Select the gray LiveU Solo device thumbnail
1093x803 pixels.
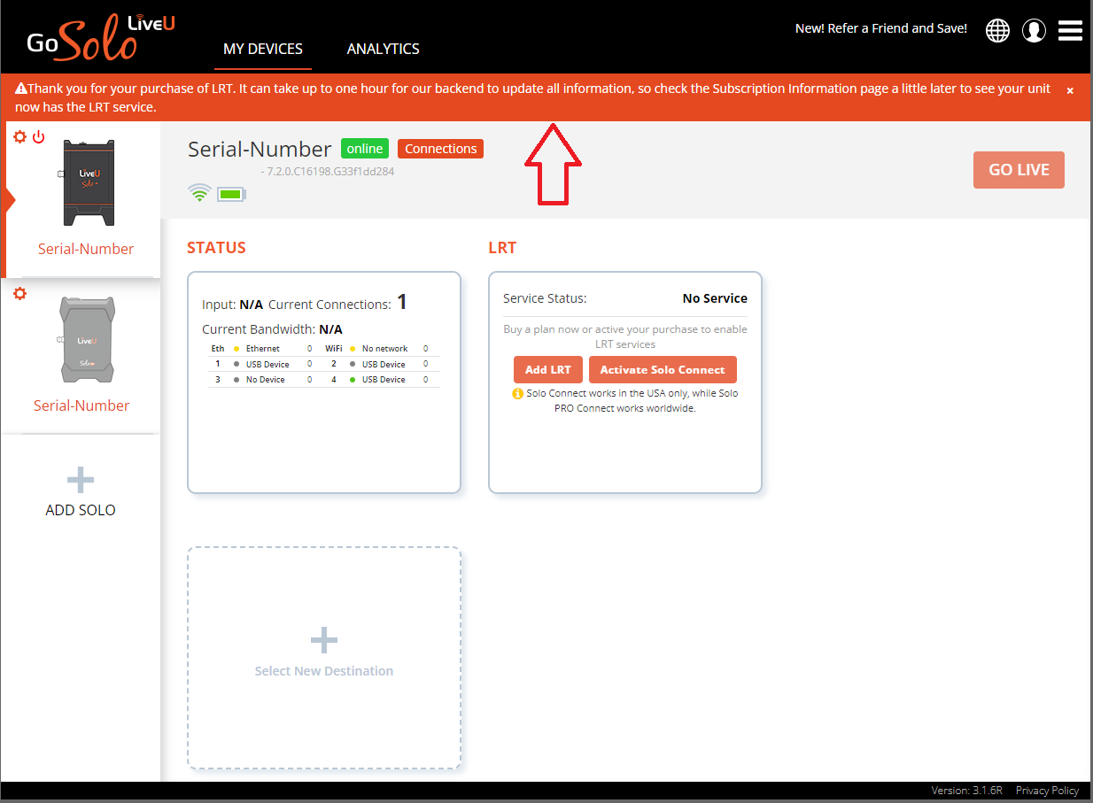pos(86,339)
